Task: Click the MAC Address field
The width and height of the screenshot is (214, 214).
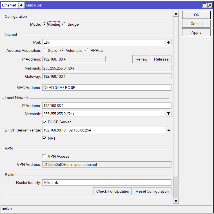Action: [107, 88]
